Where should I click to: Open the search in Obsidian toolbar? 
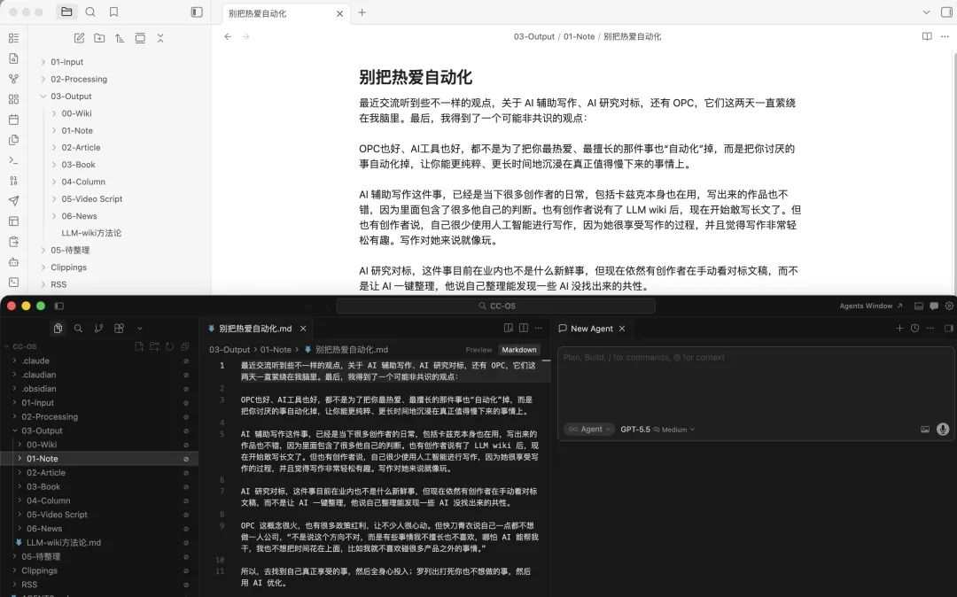click(91, 12)
